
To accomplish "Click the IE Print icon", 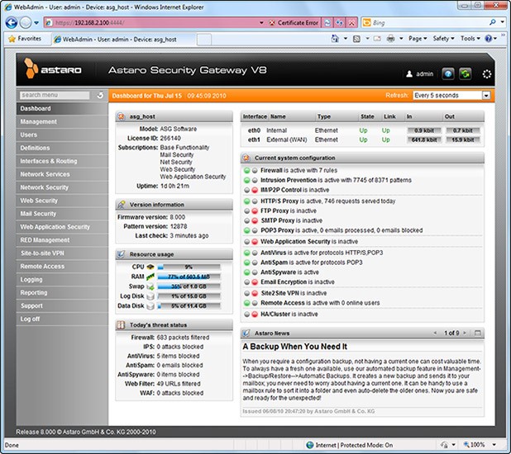I will pyautogui.click(x=390, y=39).
